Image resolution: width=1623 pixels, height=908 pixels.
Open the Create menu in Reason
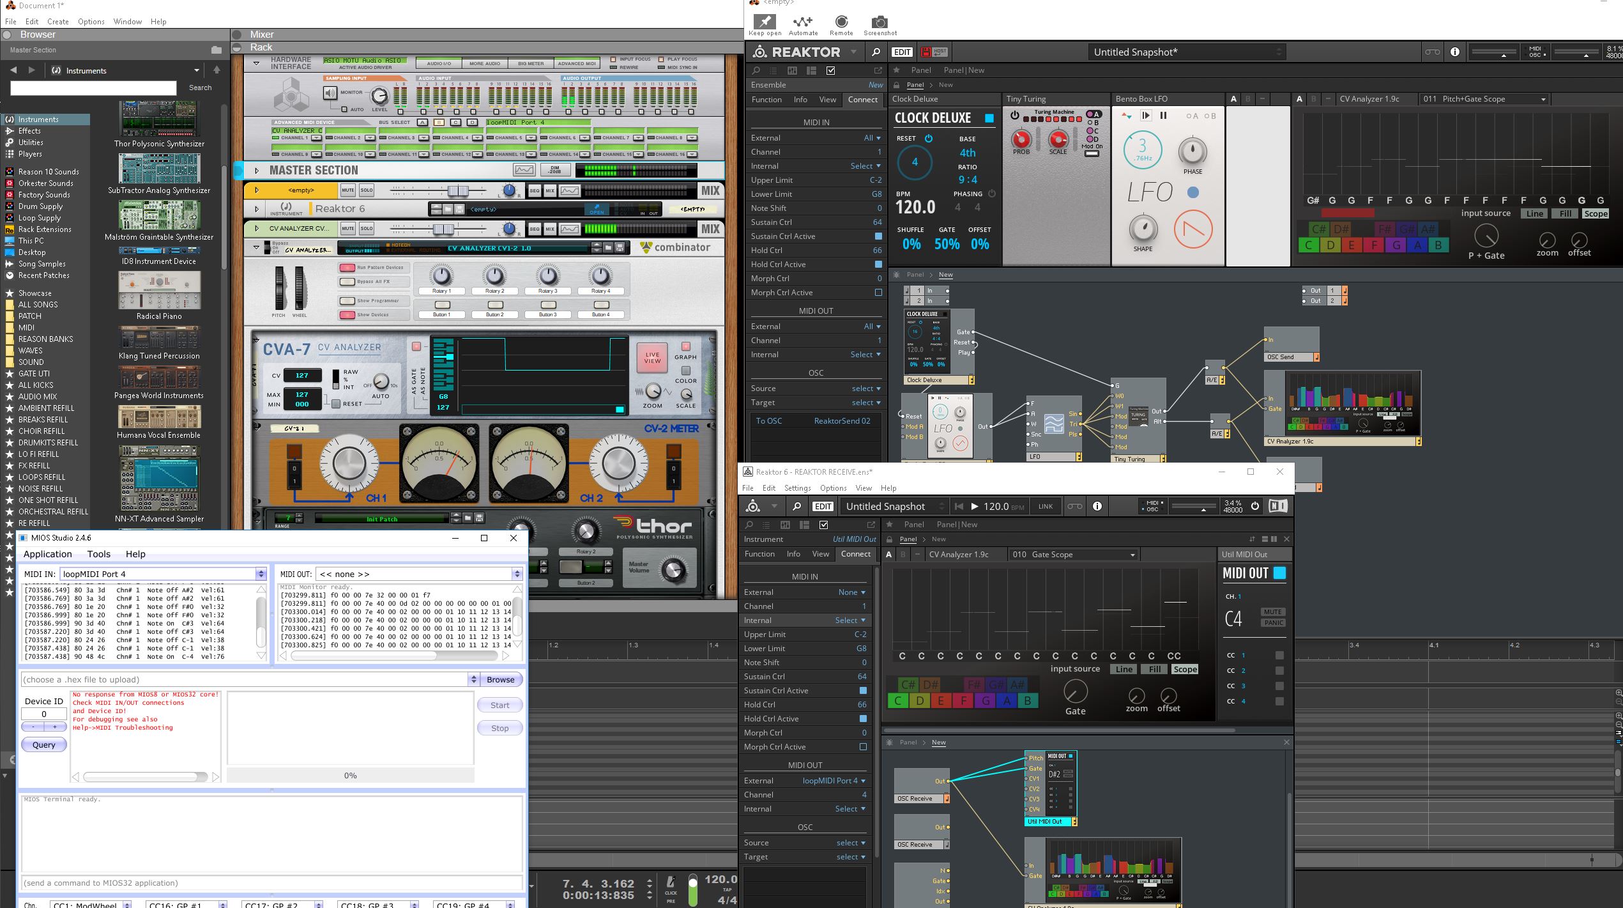[58, 21]
